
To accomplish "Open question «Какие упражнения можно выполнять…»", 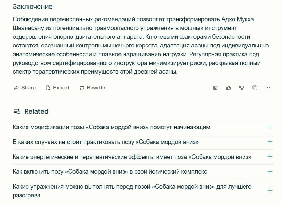I will tap(132, 187).
